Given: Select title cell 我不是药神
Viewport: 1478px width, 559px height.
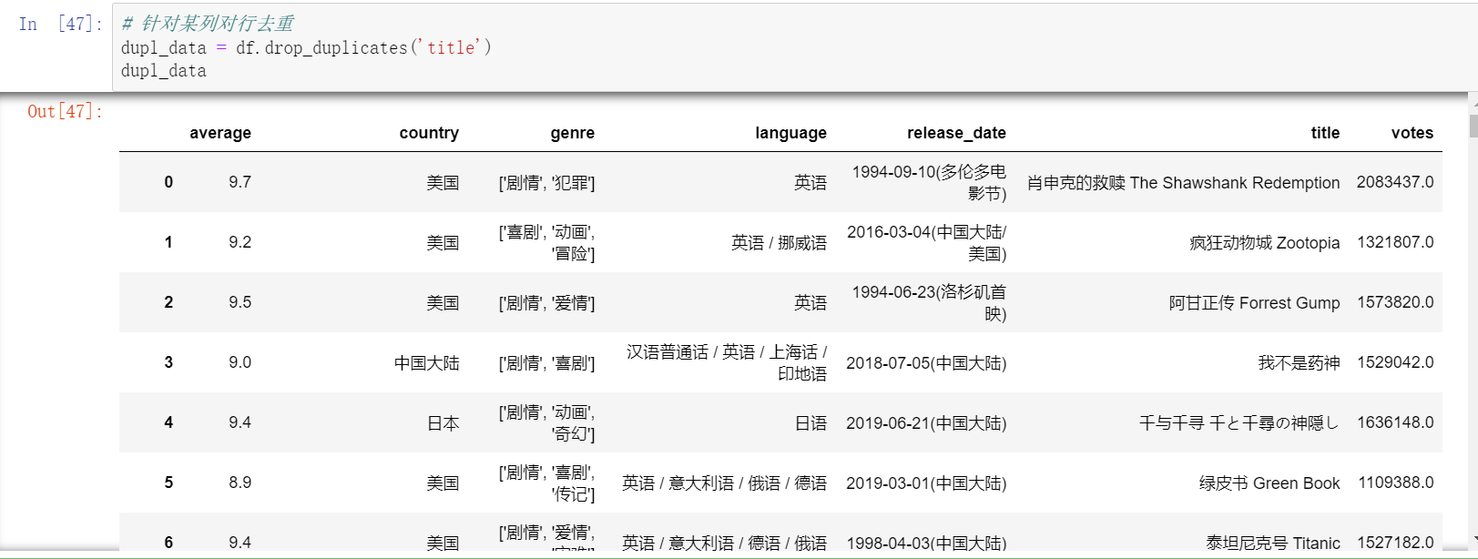Looking at the screenshot, I should (1300, 363).
